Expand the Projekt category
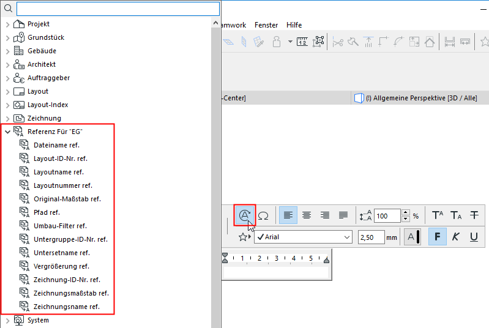 (8, 24)
